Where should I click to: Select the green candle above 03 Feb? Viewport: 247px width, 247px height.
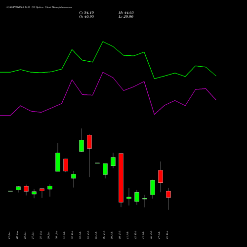[x=82, y=146]
